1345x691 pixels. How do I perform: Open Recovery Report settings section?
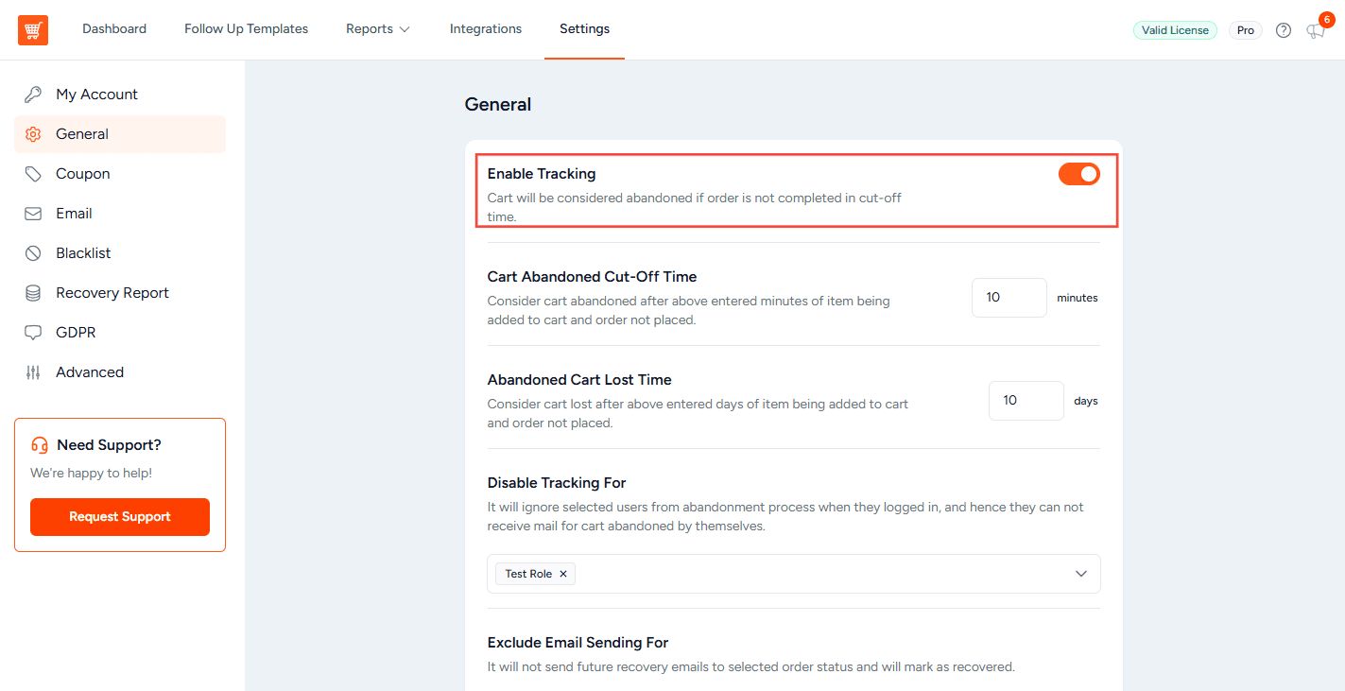[x=120, y=293]
